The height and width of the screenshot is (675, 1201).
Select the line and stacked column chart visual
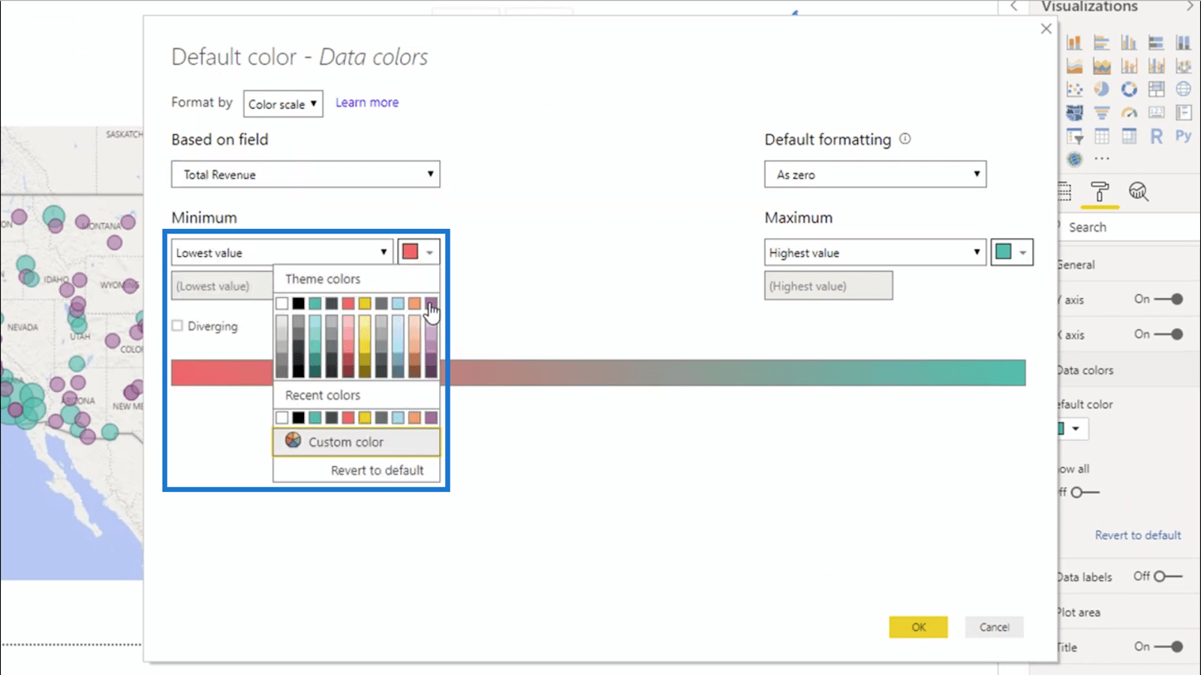(x=1129, y=66)
